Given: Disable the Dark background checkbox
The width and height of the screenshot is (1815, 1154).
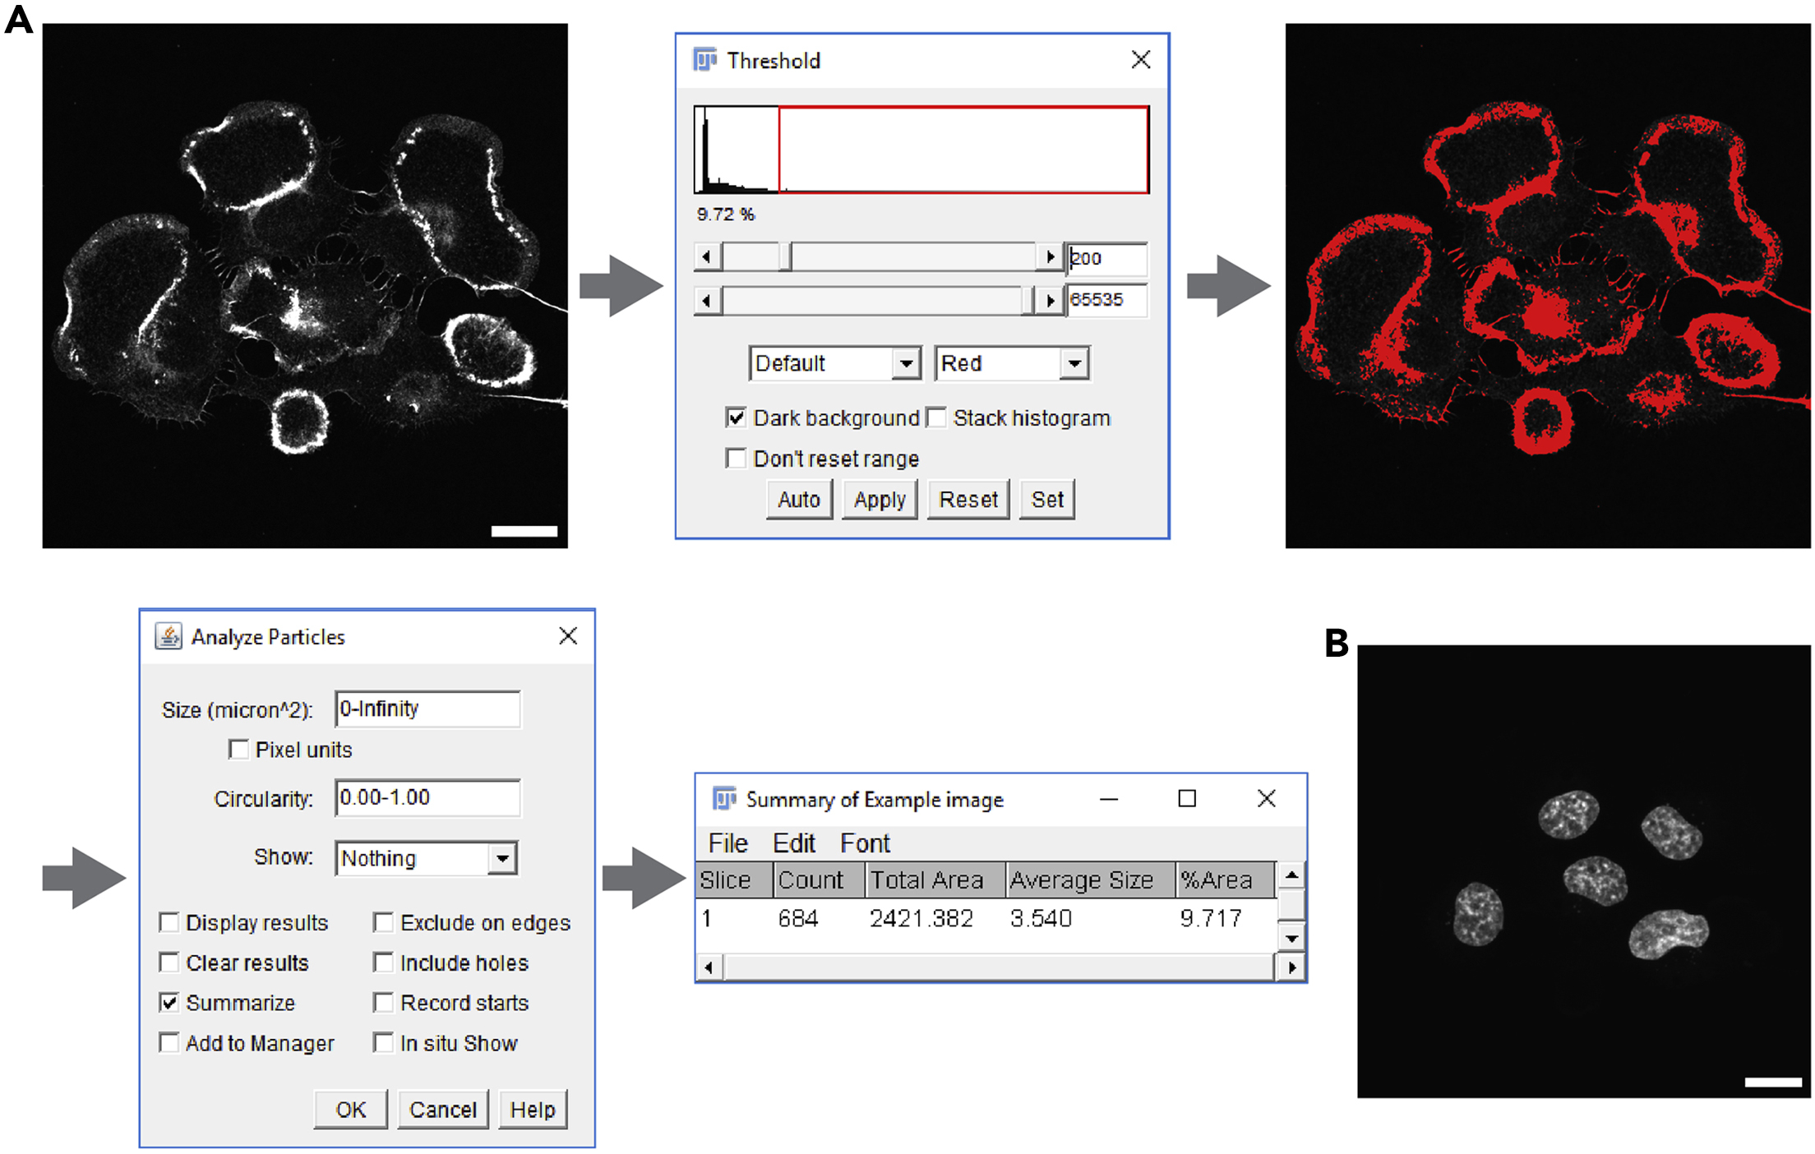Looking at the screenshot, I should (x=736, y=418).
